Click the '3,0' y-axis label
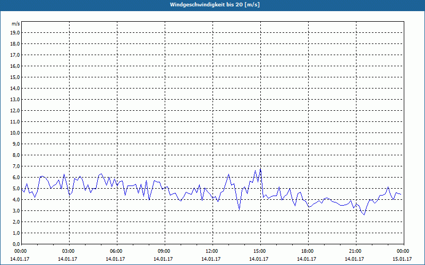This screenshot has width=425, height=265. coord(16,210)
